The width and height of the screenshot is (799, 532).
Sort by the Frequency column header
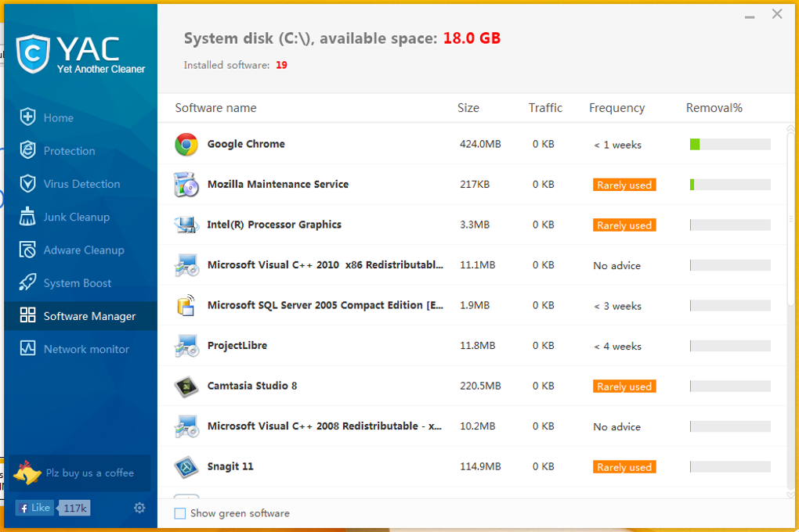tap(616, 108)
